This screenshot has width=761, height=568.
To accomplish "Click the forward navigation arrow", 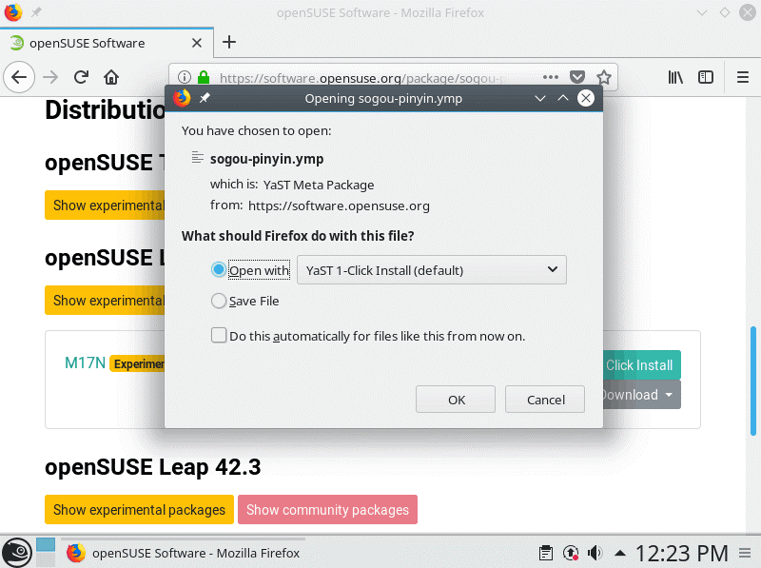I will 50,77.
